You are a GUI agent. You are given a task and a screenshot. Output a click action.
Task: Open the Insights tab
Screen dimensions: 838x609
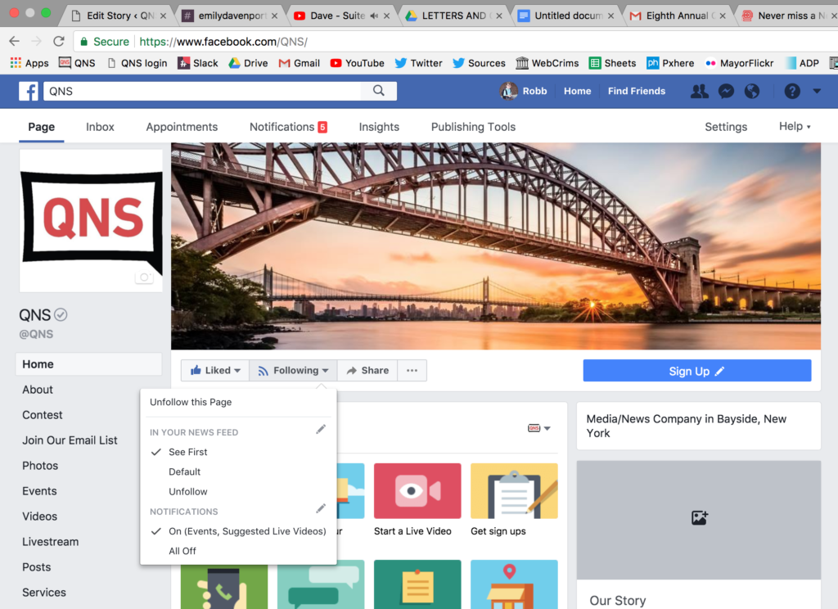[x=379, y=127]
